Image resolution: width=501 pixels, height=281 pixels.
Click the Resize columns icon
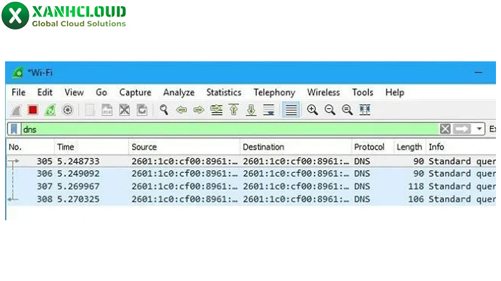365,110
